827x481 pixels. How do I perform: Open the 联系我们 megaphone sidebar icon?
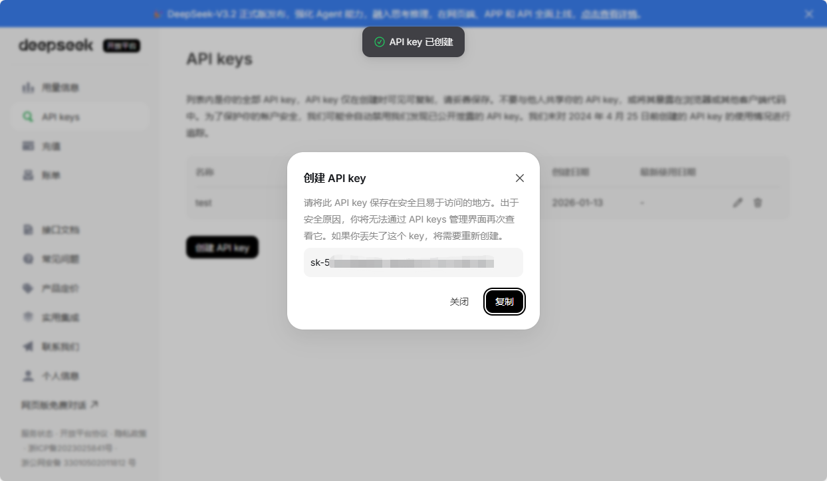(28, 346)
